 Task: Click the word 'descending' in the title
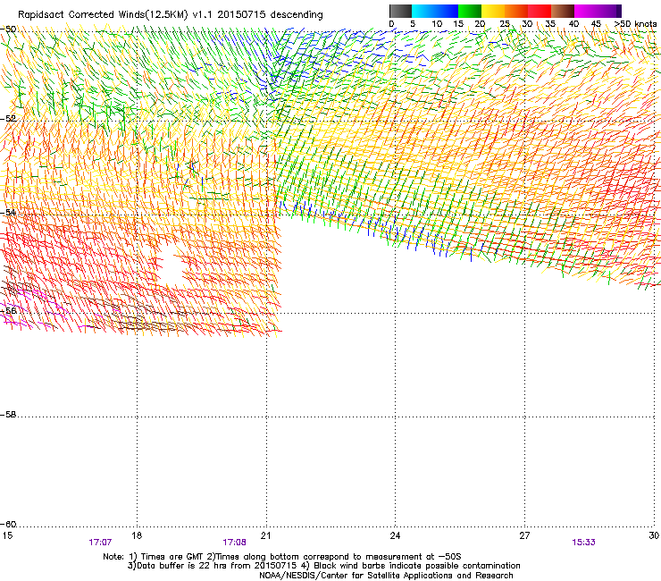tap(297, 15)
